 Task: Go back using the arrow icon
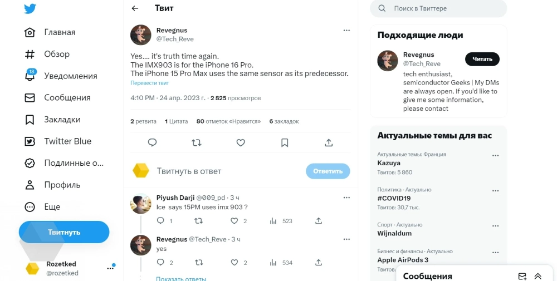[134, 8]
